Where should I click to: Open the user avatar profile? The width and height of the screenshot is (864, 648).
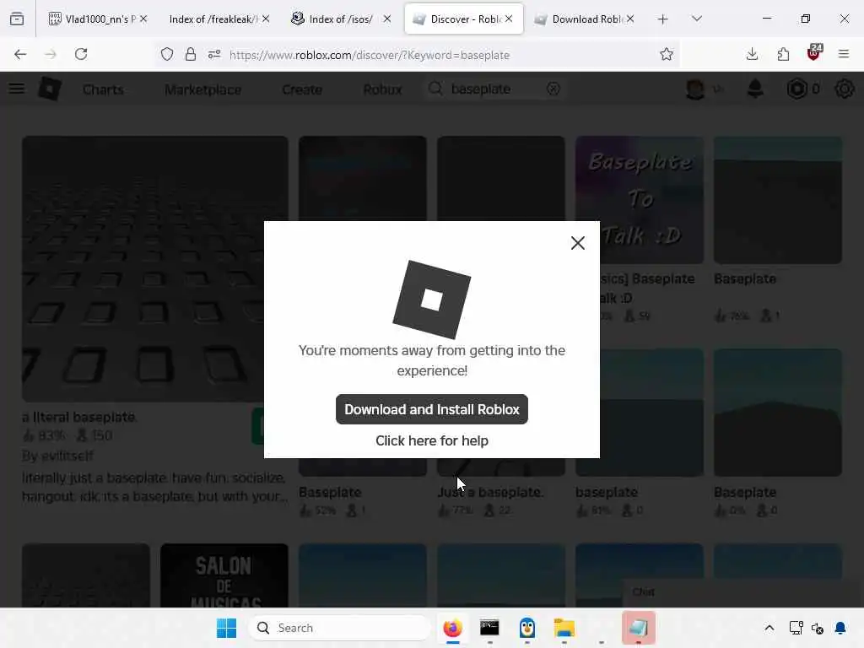click(x=695, y=89)
